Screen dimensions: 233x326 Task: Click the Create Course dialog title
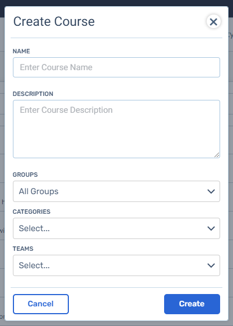pyautogui.click(x=54, y=22)
